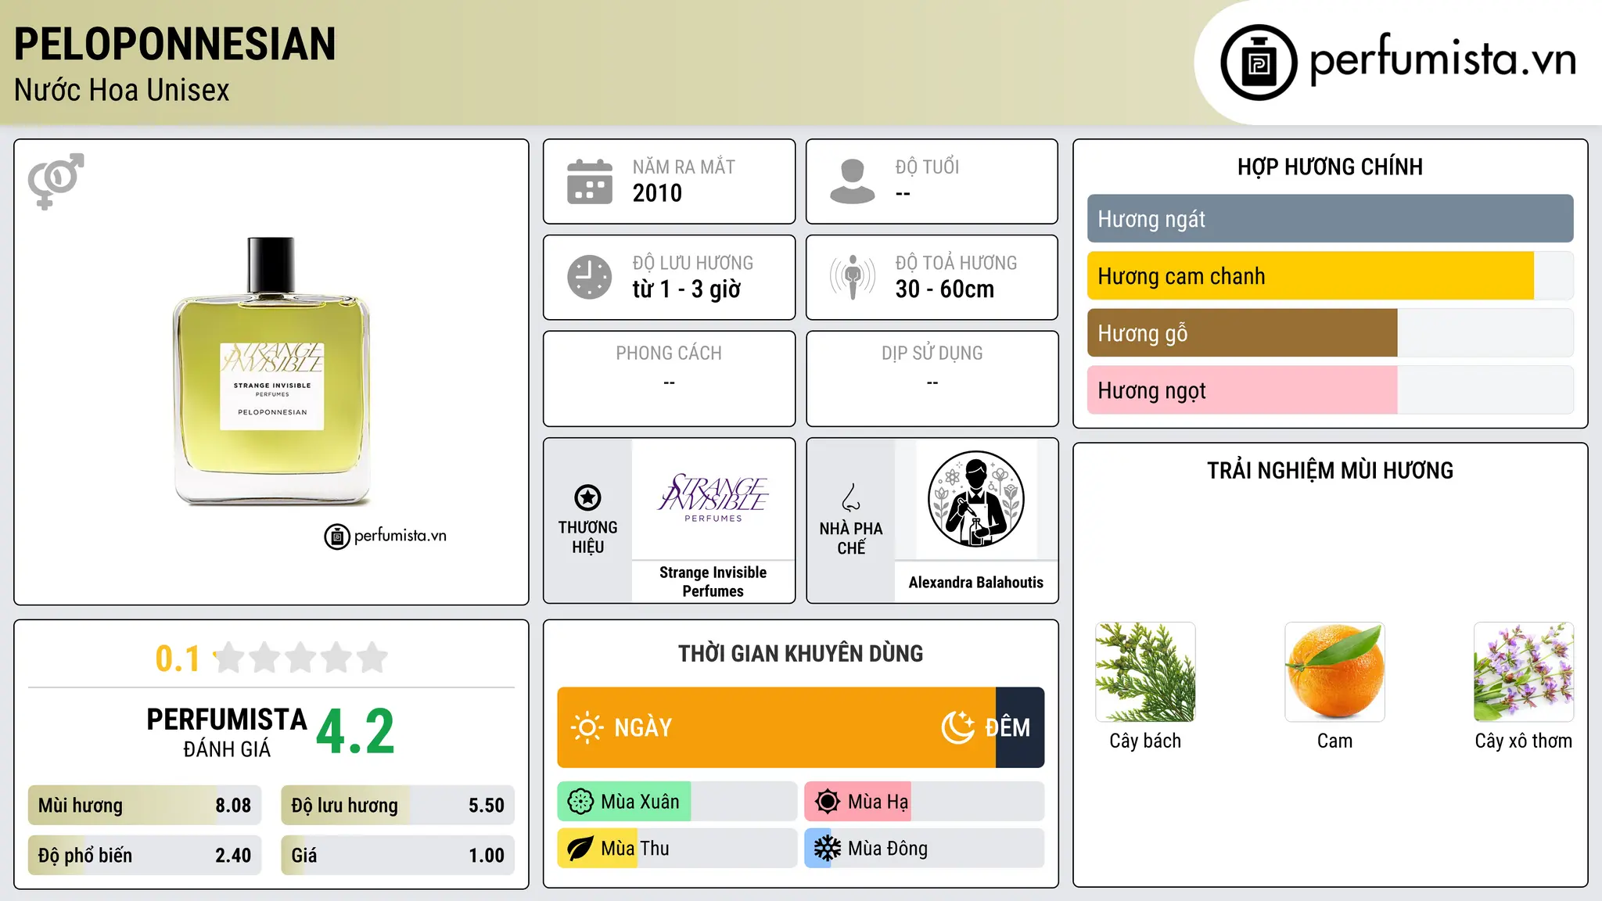Image resolution: width=1602 pixels, height=901 pixels.
Task: Click the Perfumista Đánh Giá label
Action: [x=227, y=733]
